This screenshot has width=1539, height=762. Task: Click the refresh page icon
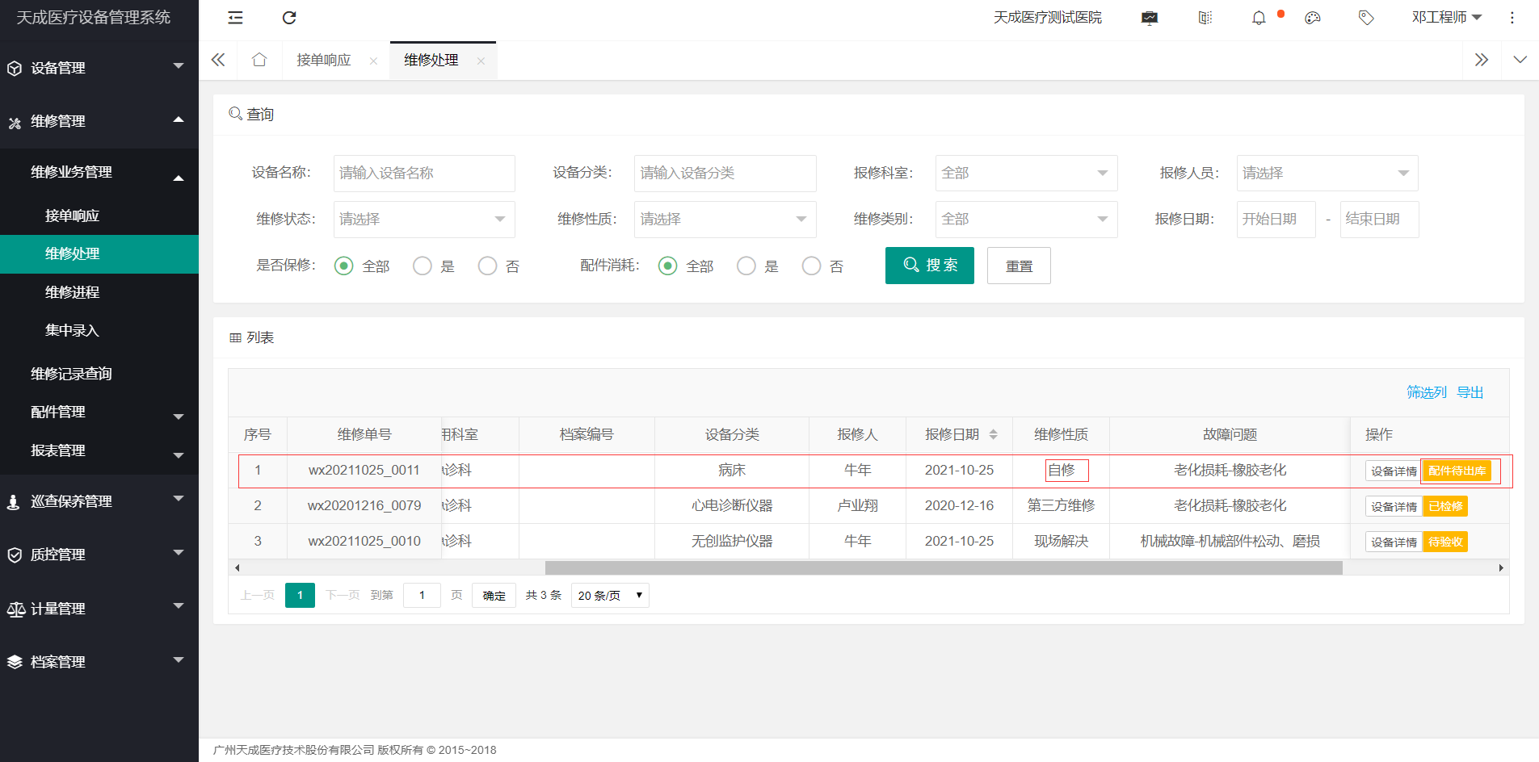click(289, 18)
